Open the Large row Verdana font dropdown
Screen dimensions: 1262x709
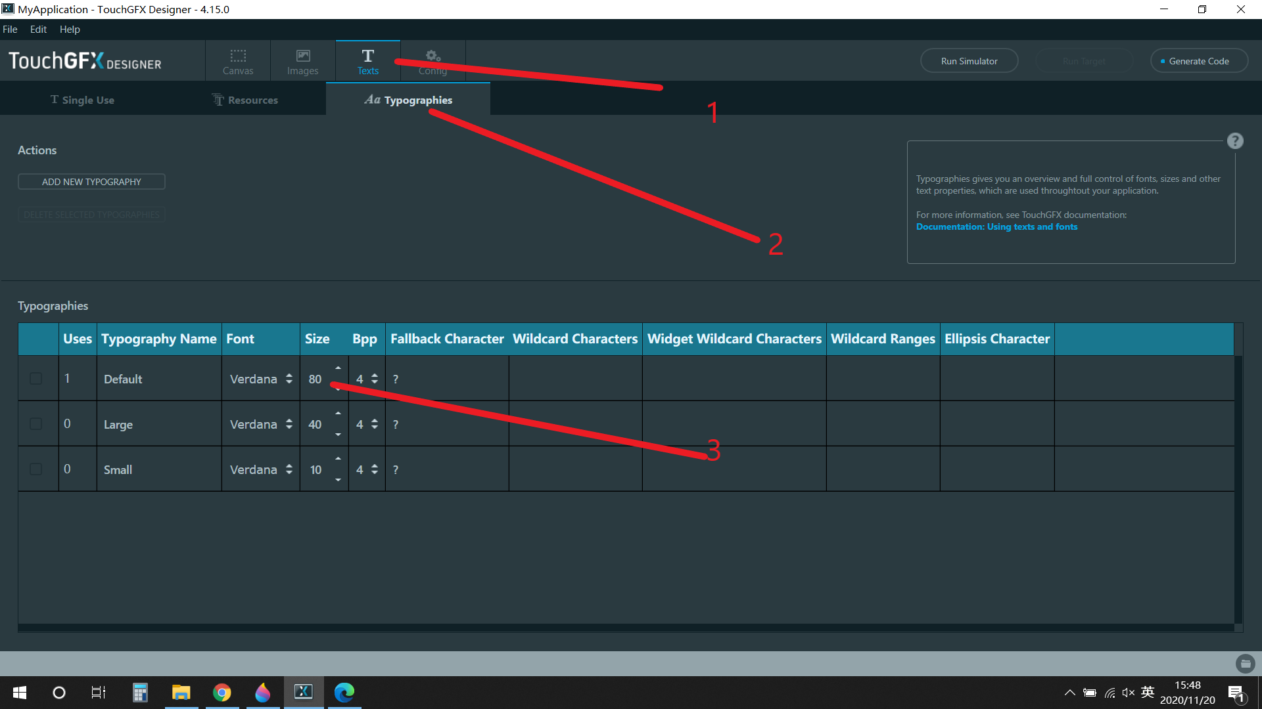click(x=261, y=424)
